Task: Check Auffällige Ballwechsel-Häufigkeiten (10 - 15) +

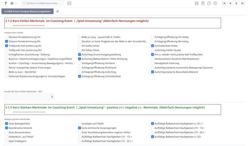Action: click(x=79, y=137)
